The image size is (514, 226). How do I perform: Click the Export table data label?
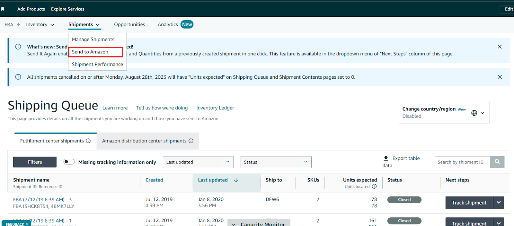[401, 162]
